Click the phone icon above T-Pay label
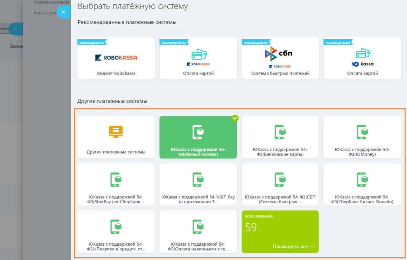 [x=198, y=180]
